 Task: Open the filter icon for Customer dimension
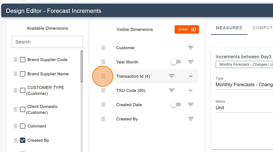[x=190, y=48]
